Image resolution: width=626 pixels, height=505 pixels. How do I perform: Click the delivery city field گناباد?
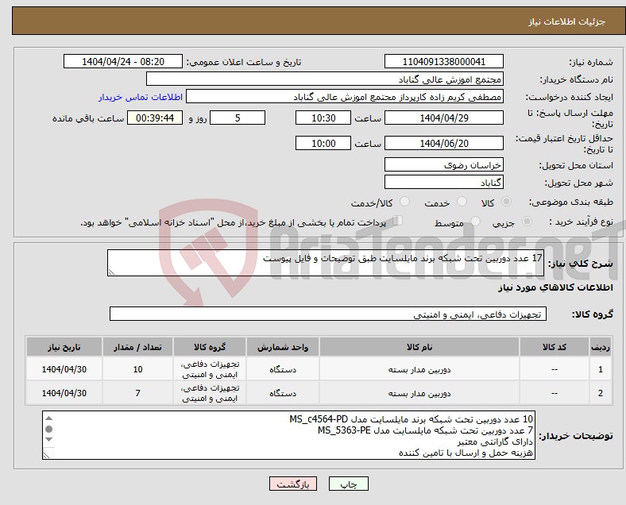click(443, 182)
